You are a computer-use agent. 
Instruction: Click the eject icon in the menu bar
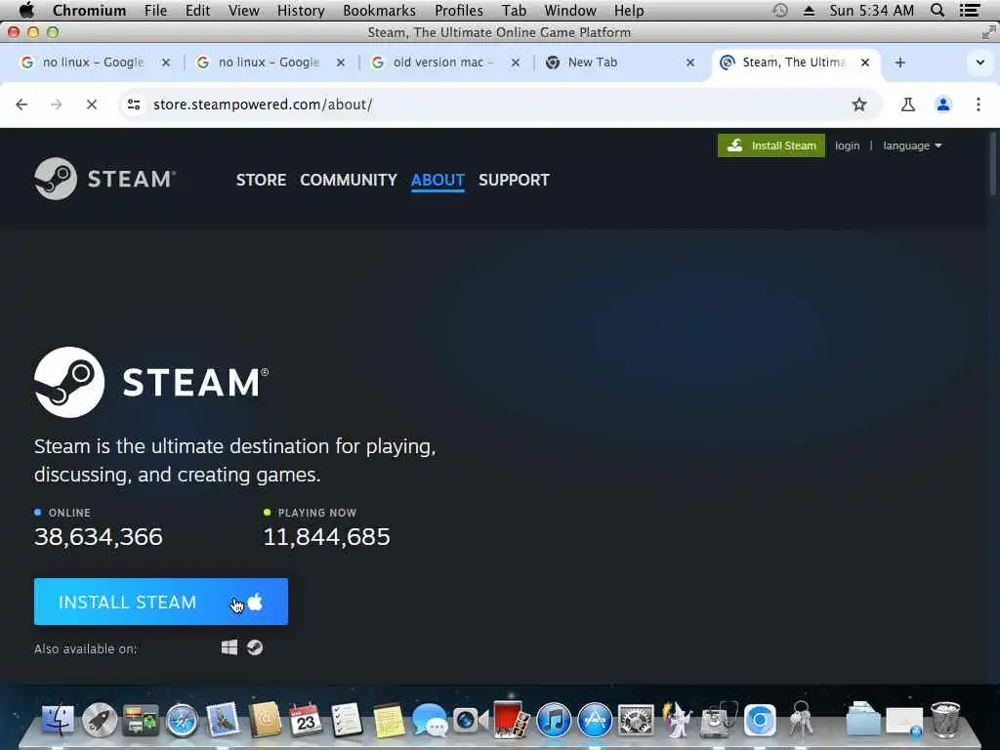809,10
